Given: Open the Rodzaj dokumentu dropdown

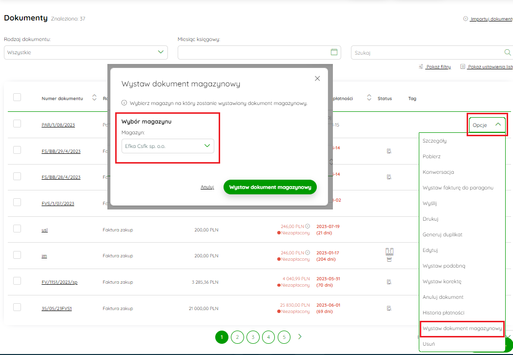Looking at the screenshot, I should point(86,52).
